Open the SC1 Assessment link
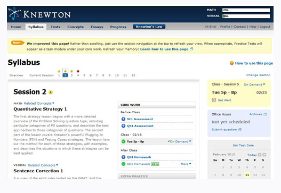This screenshot has height=193, width=281. coord(140,119)
